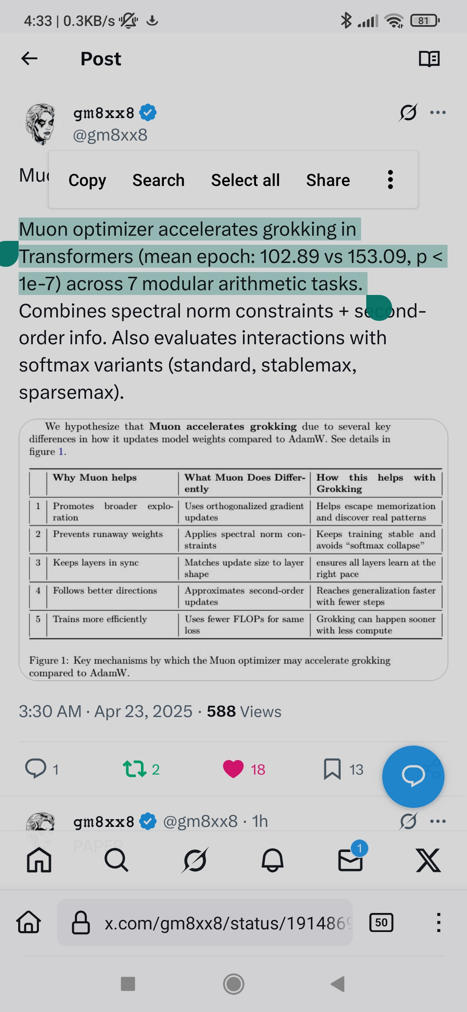
Task: Open Notifications bell tab
Action: point(272,860)
